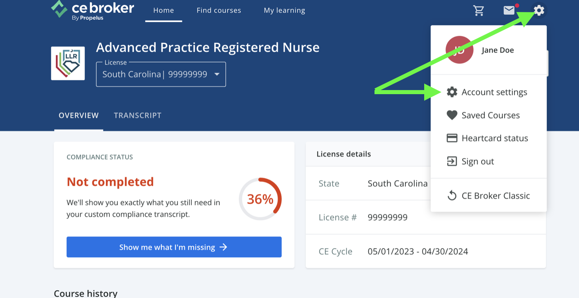Switch to the TRANSCRIPT tab
The image size is (579, 298).
(138, 115)
